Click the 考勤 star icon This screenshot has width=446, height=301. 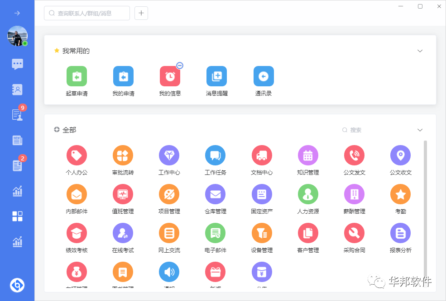[400, 194]
